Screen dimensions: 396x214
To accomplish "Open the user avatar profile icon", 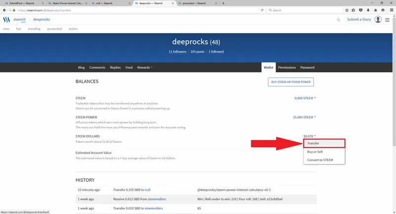I will click(378, 19).
